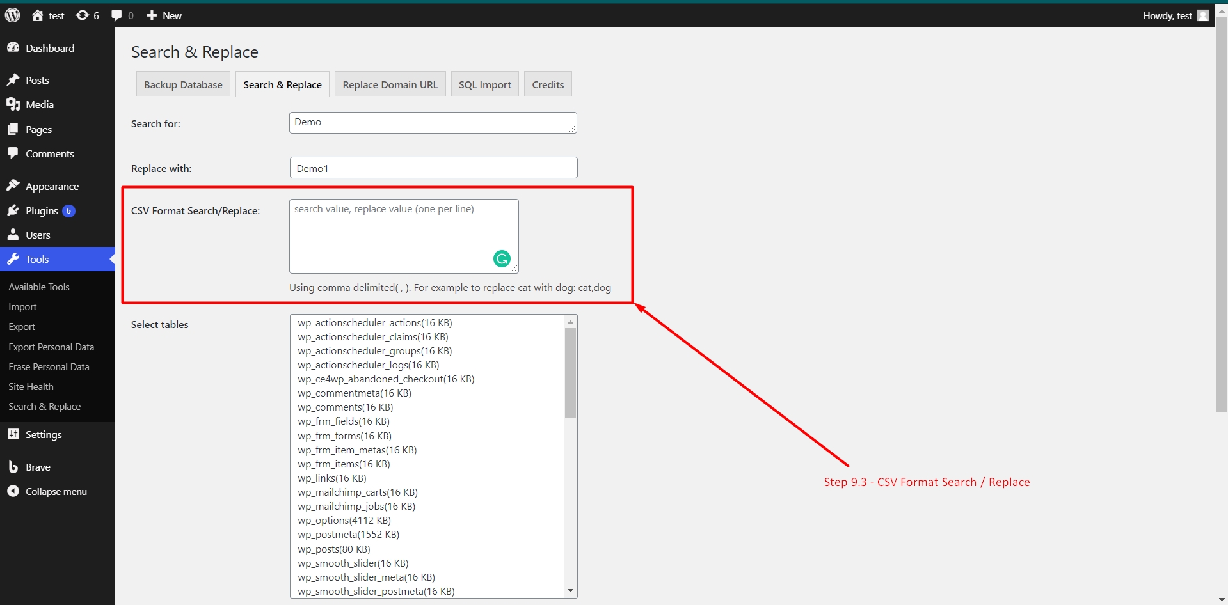
Task: Click the CSV Format Search/Replace textarea
Action: (x=404, y=236)
